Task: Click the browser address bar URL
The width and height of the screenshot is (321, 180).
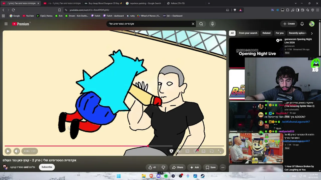Action: [x=89, y=10]
